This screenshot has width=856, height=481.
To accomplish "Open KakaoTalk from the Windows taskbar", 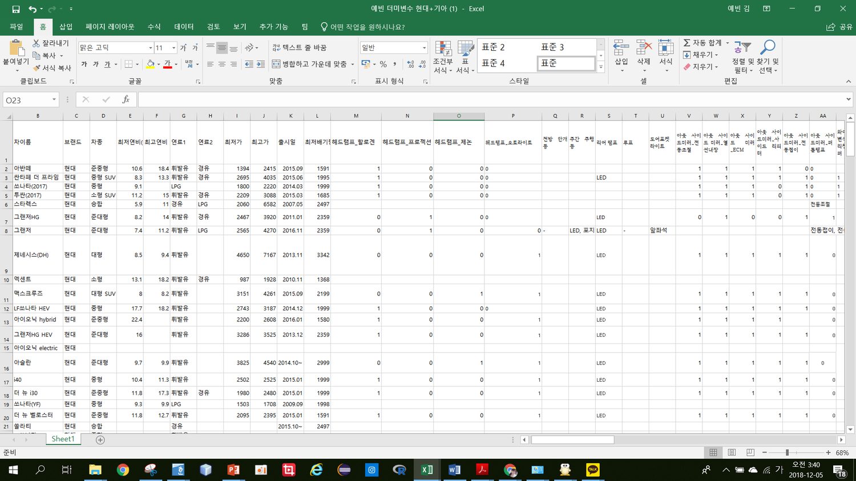I will tap(593, 470).
